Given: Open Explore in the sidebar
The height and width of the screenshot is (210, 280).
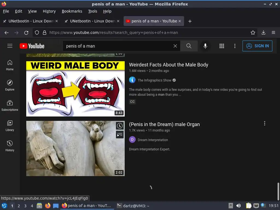Looking at the screenshot, I should coord(10,85).
